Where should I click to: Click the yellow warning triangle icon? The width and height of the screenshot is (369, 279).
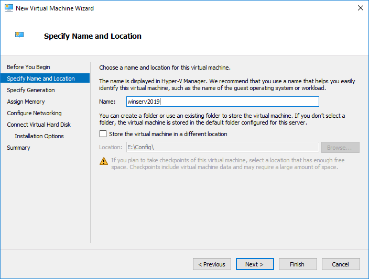tap(104, 161)
